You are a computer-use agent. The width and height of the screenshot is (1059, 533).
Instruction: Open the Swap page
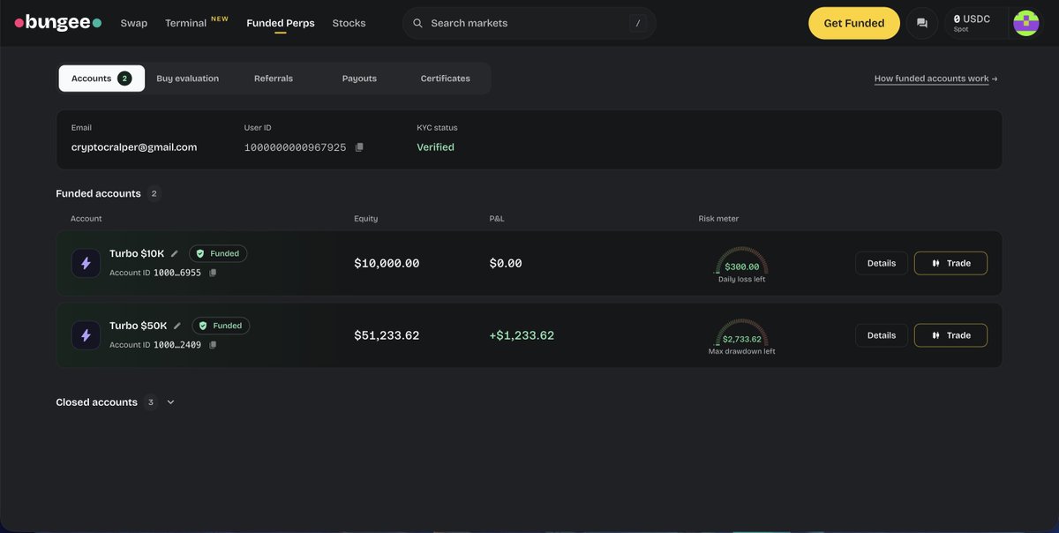coord(134,23)
